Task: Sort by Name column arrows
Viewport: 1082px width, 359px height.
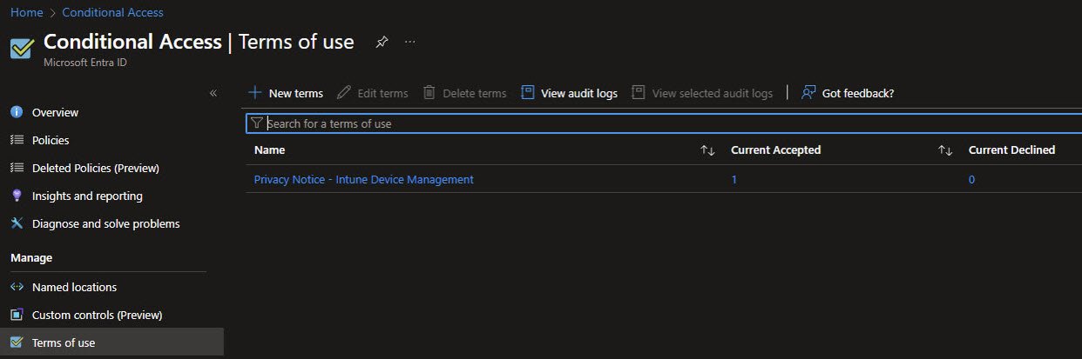Action: pos(707,150)
